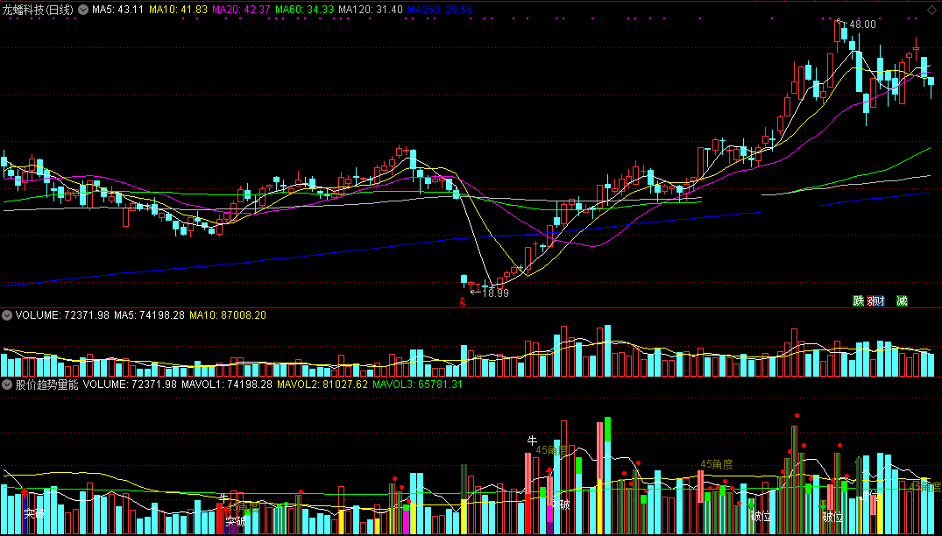The width and height of the screenshot is (942, 536).
Task: Click the 股价趋势量能 indicator name
Action: (x=47, y=384)
